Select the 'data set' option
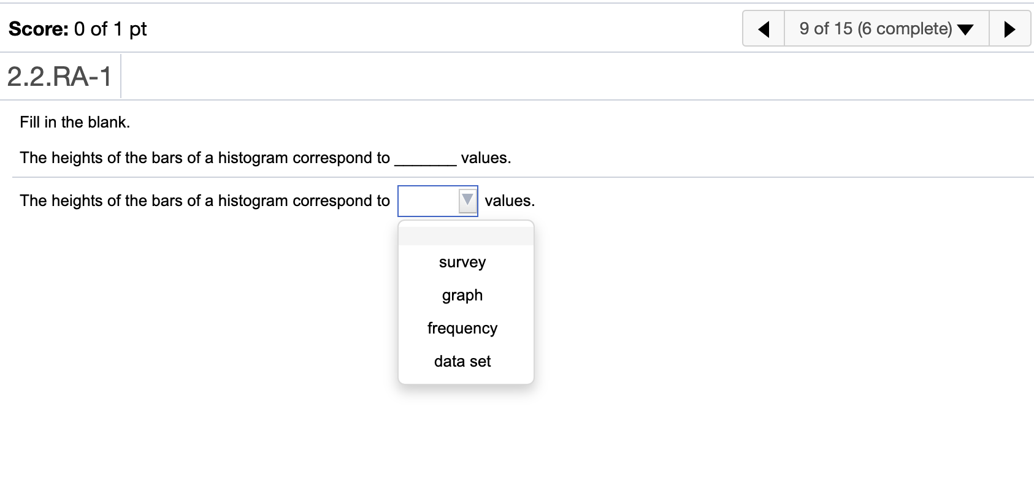1034x504 pixels. pos(462,362)
